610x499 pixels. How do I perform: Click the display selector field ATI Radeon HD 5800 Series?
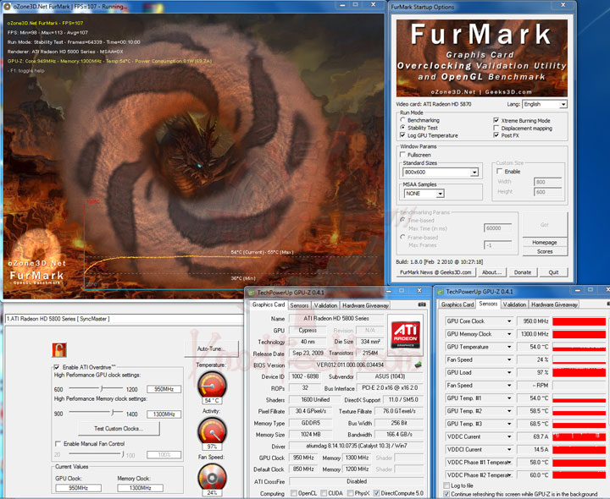click(124, 319)
